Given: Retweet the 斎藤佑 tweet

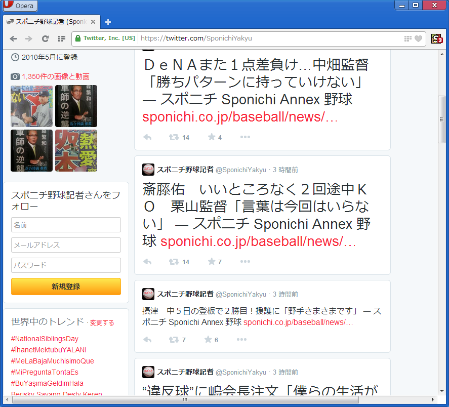Looking at the screenshot, I should (x=174, y=262).
